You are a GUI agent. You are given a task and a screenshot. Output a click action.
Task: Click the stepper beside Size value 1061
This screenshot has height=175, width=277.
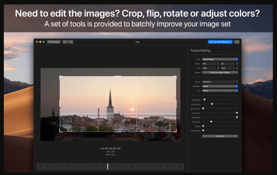[x=218, y=68]
